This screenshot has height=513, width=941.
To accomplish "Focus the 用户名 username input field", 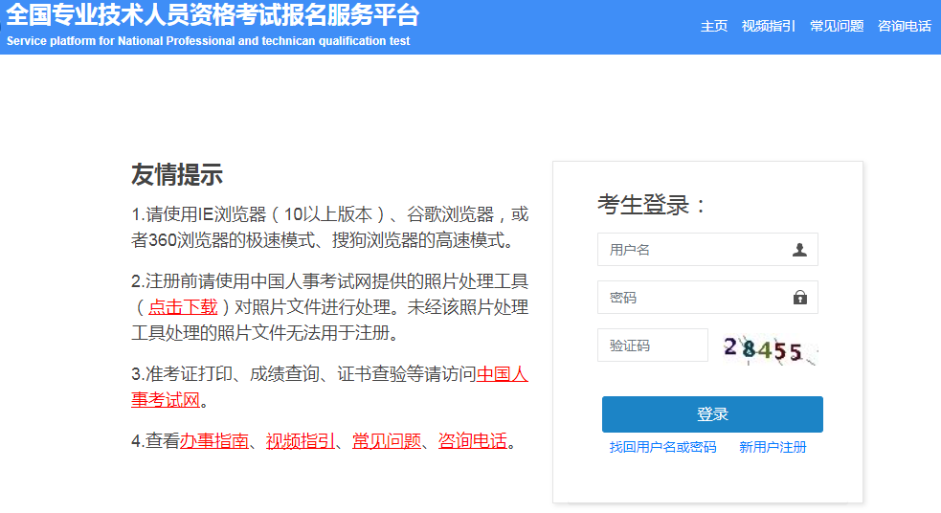I will 707,250.
